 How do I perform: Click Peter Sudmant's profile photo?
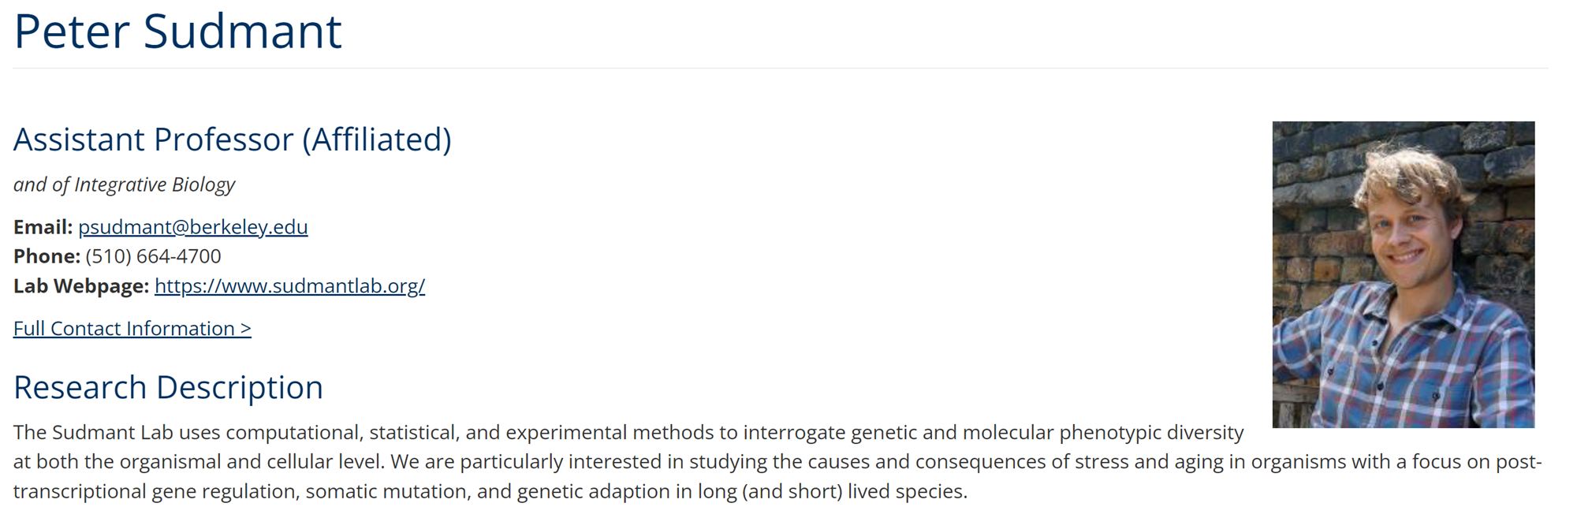(1403, 274)
